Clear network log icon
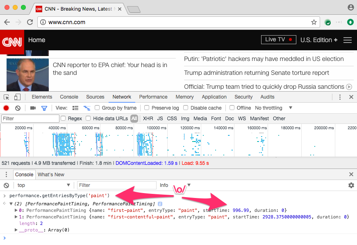The height and width of the screenshot is (245, 357). [x=18, y=108]
